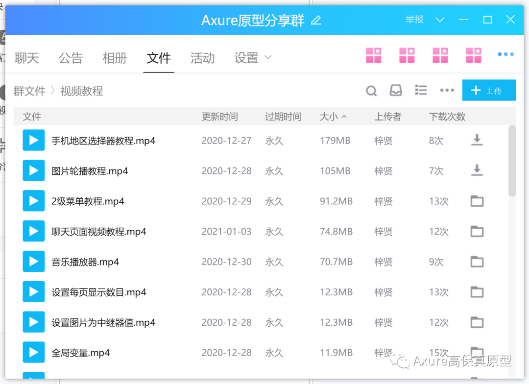This screenshot has width=529, height=384.
Task: Open folder for 音乐播放器.mp4
Action: (477, 262)
